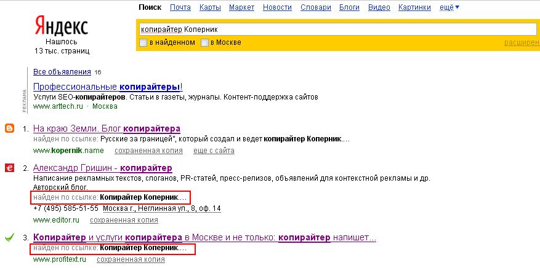Click the 'Нашлось 13 тыс. страниц' text
The width and height of the screenshot is (540, 268).
[62, 46]
